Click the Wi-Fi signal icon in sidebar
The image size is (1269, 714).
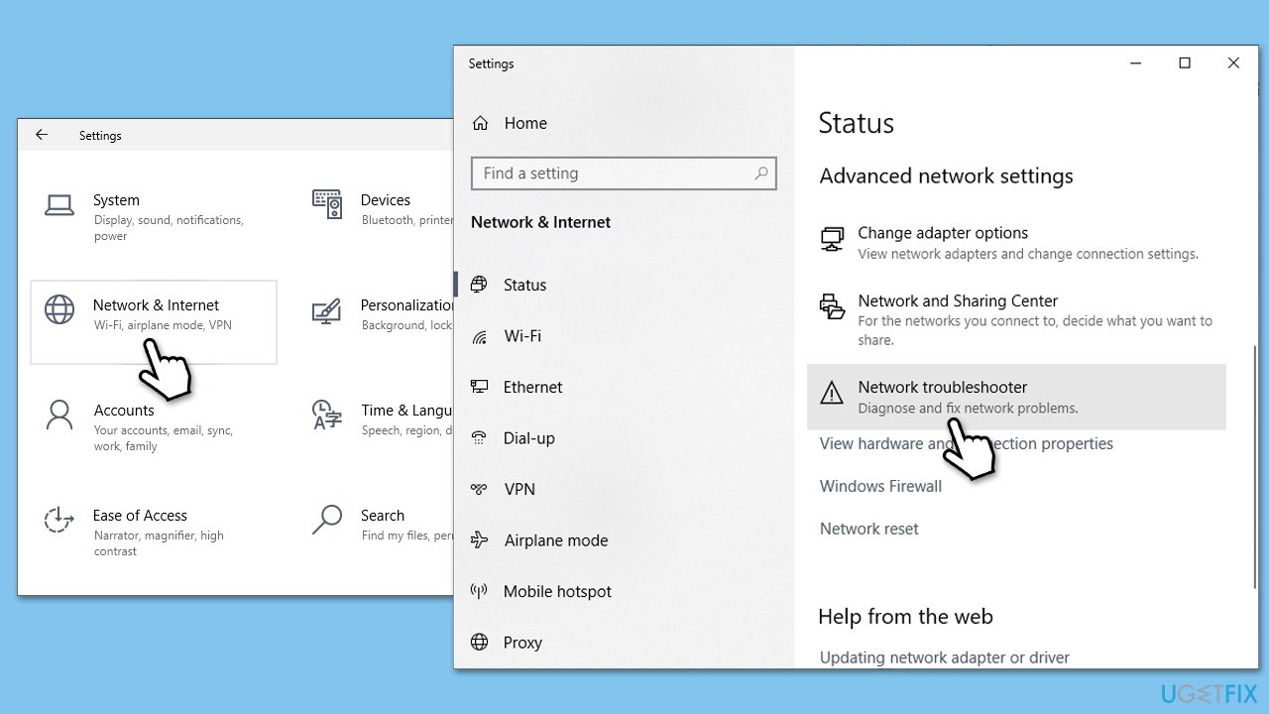point(480,336)
